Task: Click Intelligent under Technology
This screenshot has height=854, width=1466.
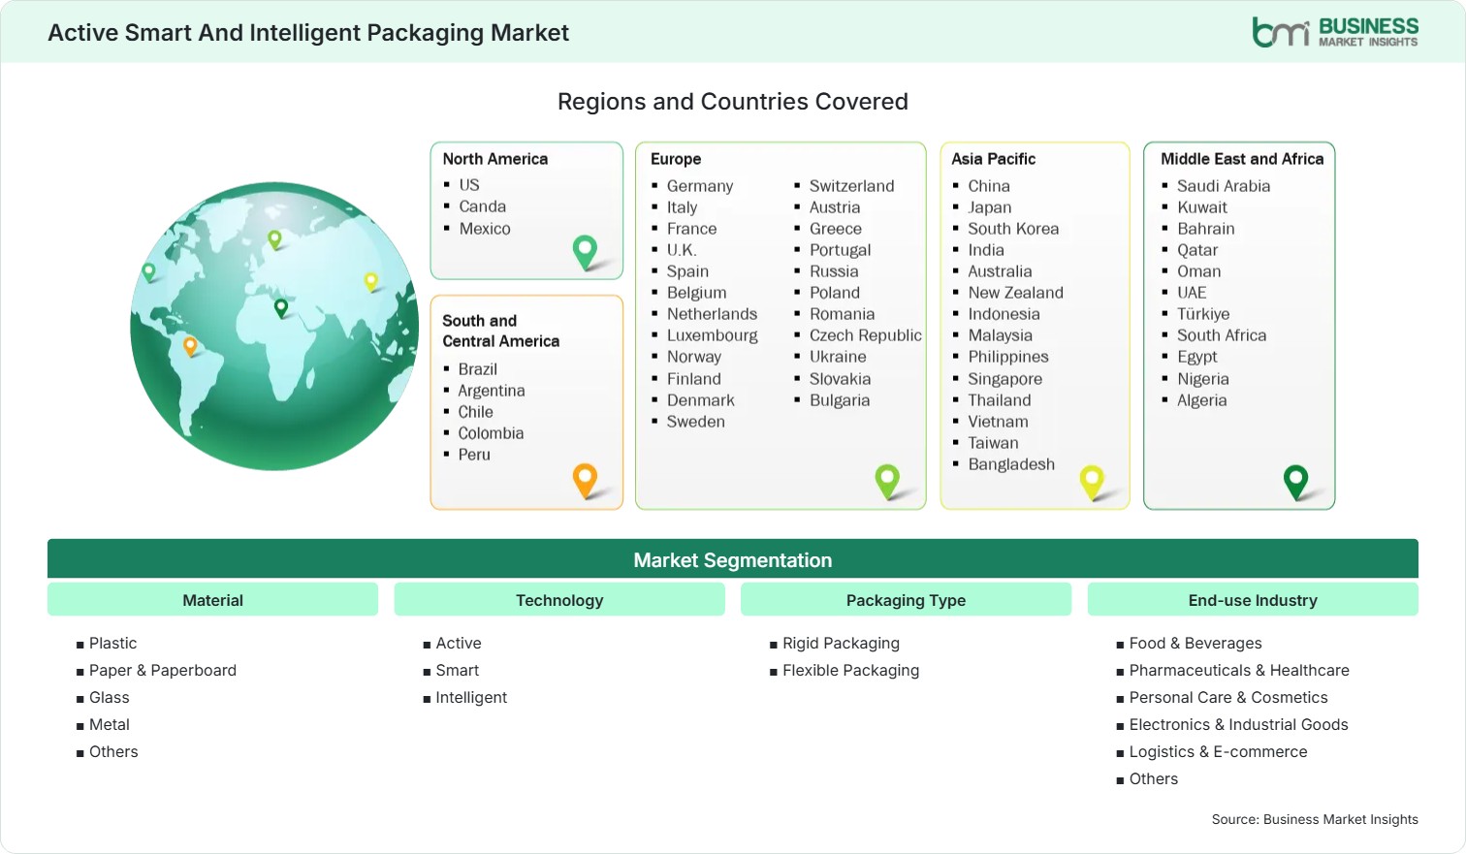Action: [471, 697]
